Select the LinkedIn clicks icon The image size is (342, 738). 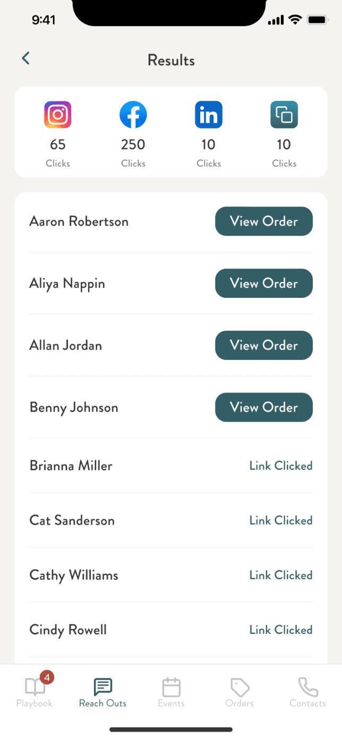tap(208, 115)
